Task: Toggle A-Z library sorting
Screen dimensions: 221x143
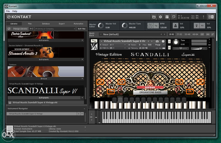Action: pyautogui.click(x=31, y=29)
